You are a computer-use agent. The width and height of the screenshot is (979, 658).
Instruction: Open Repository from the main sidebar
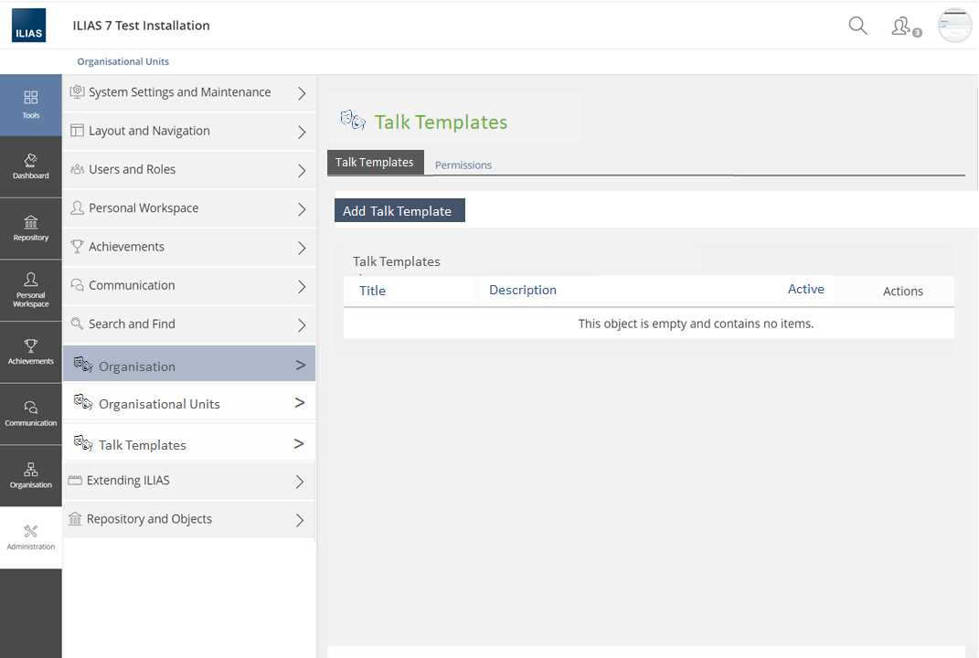click(x=30, y=228)
